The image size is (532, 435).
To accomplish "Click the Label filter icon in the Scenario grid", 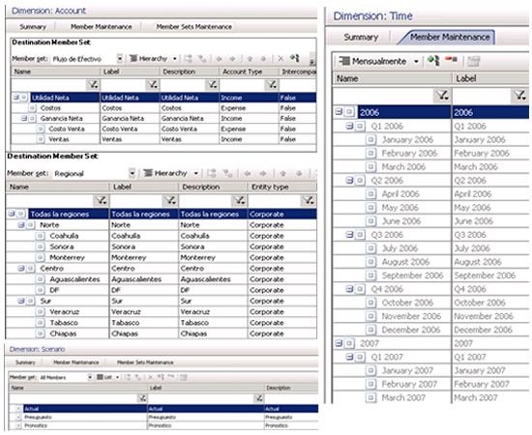I will (258, 398).
